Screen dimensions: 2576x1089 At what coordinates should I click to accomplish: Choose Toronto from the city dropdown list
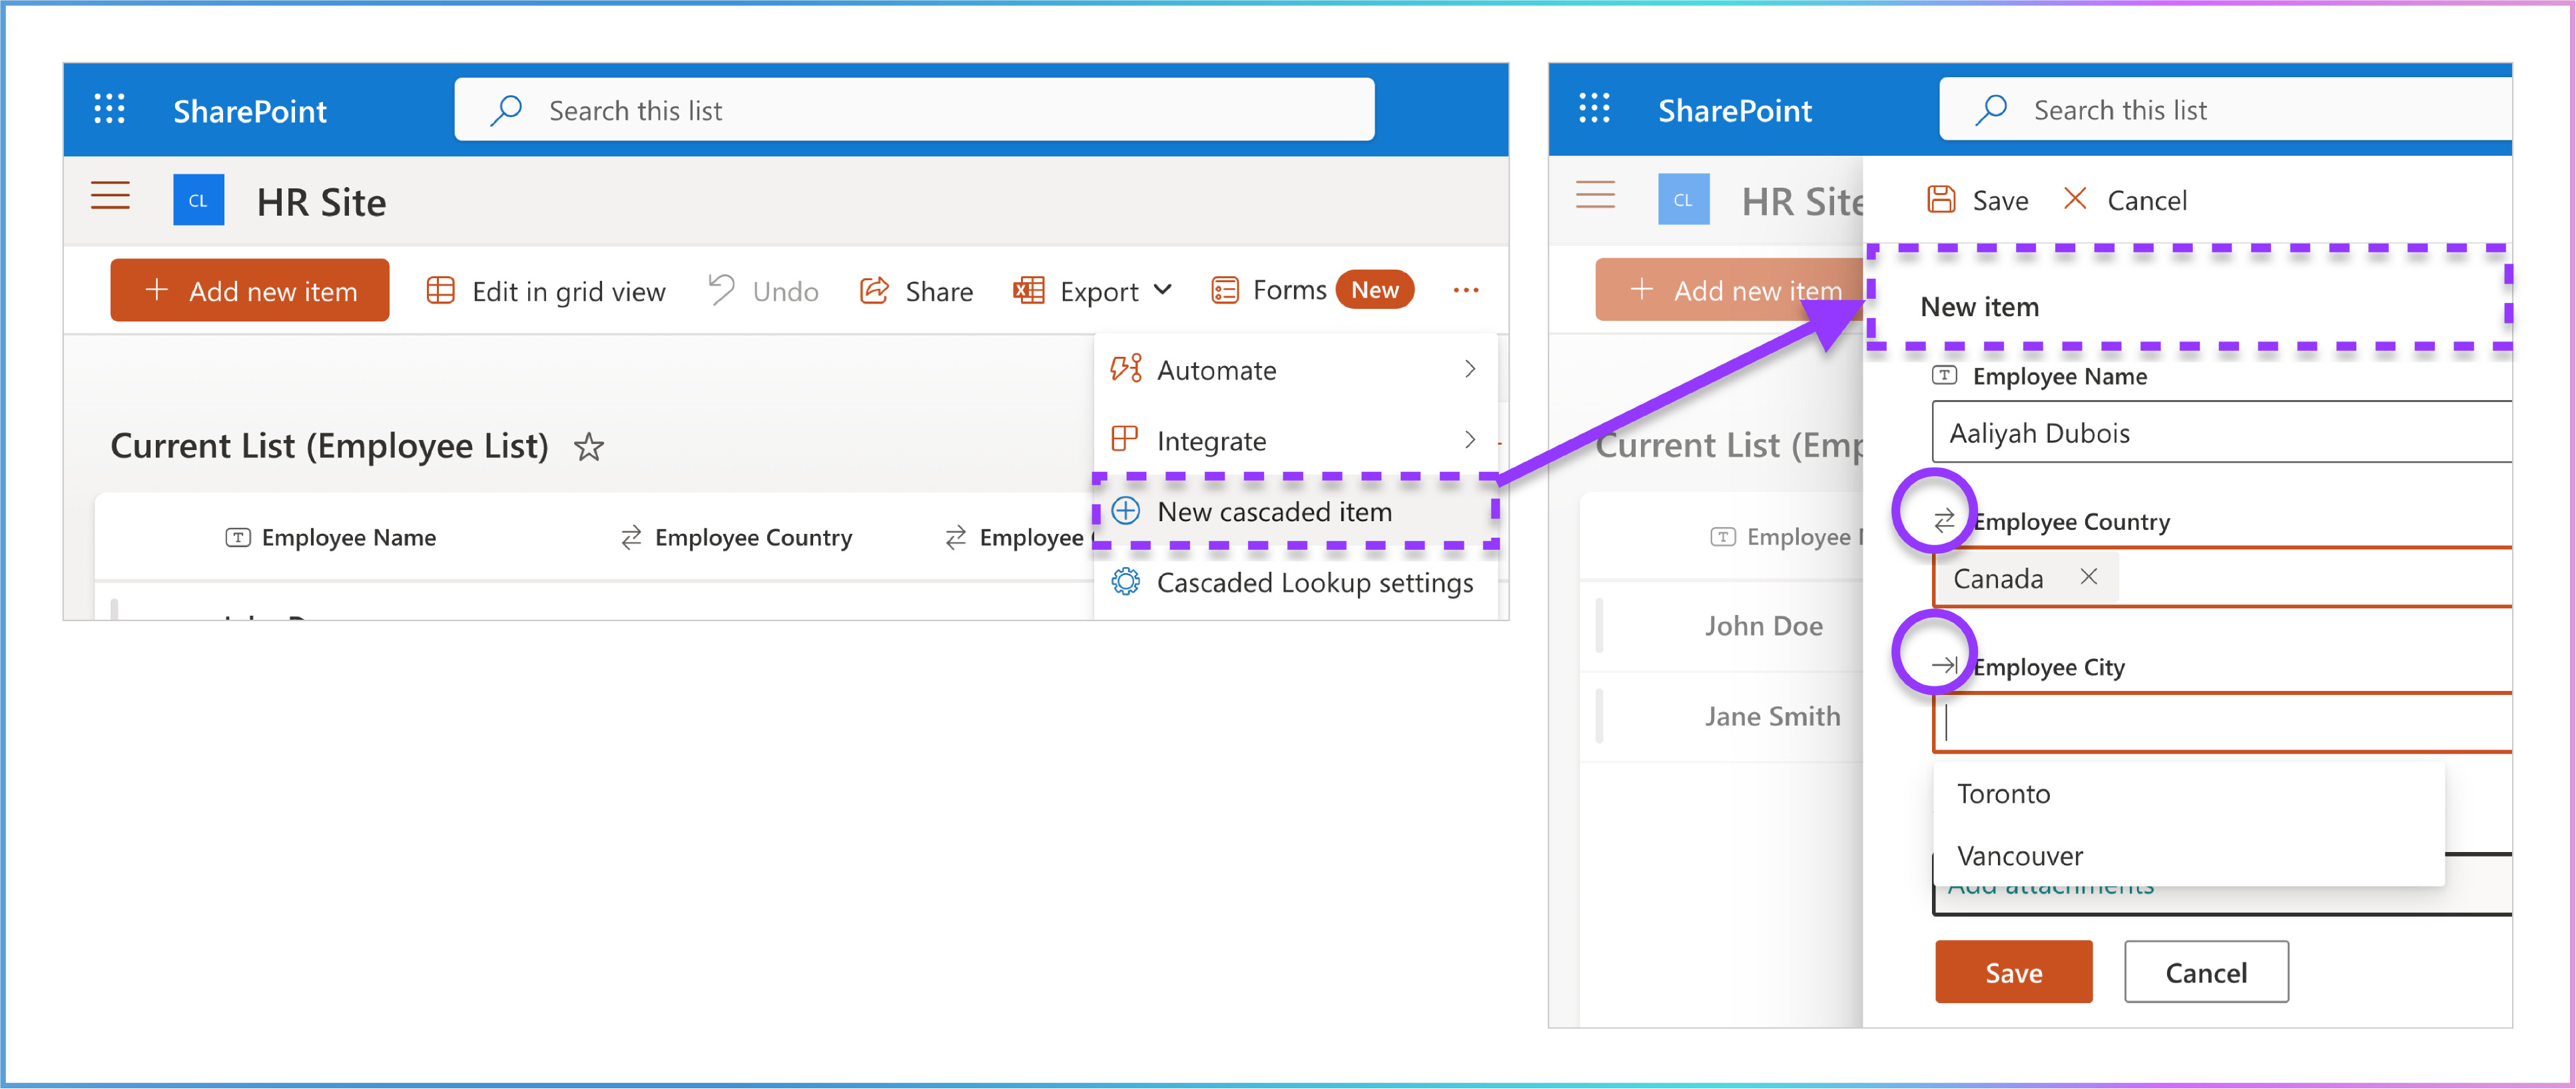tap(2003, 793)
